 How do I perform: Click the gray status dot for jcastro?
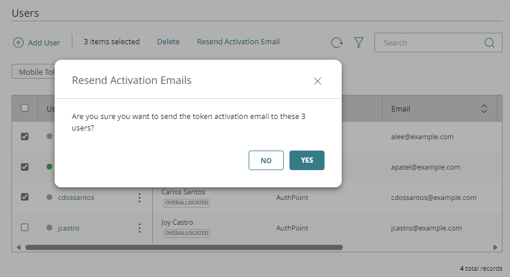pyautogui.click(x=49, y=228)
